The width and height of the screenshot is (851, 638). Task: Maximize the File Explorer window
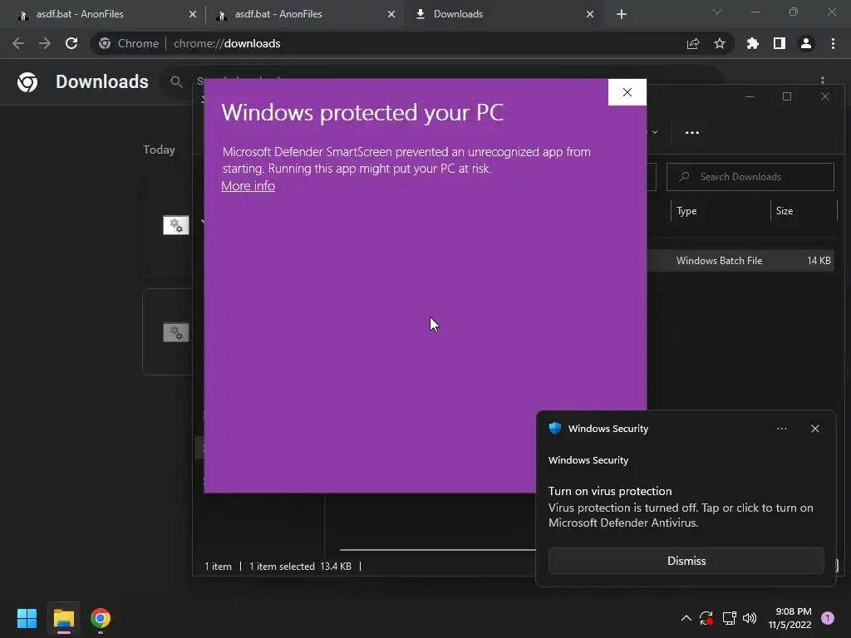pos(787,96)
